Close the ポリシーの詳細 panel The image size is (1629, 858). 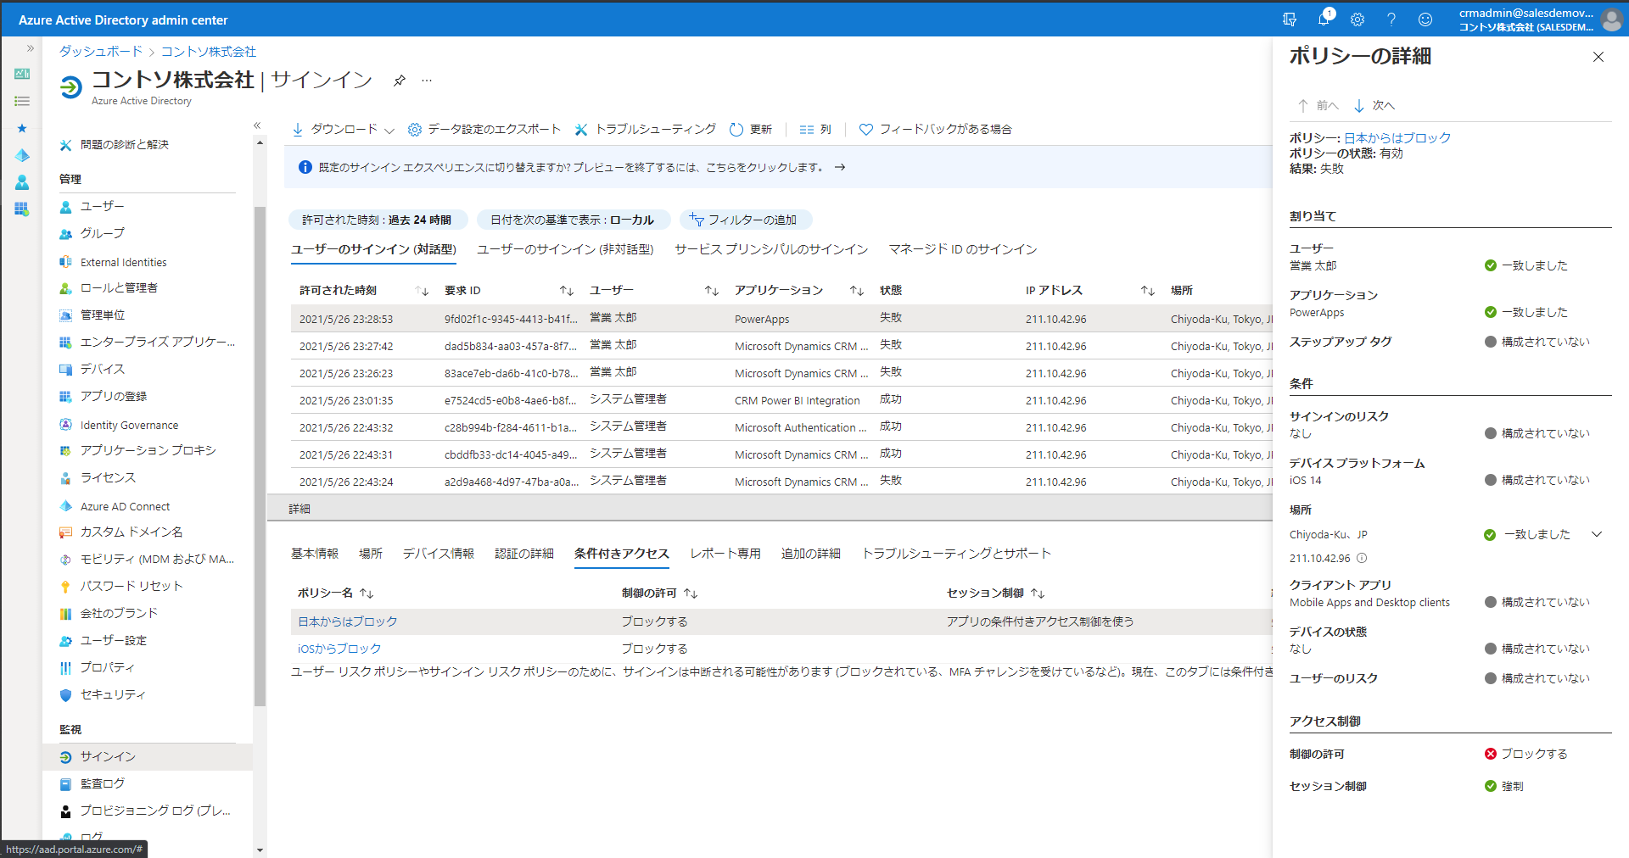tap(1598, 57)
